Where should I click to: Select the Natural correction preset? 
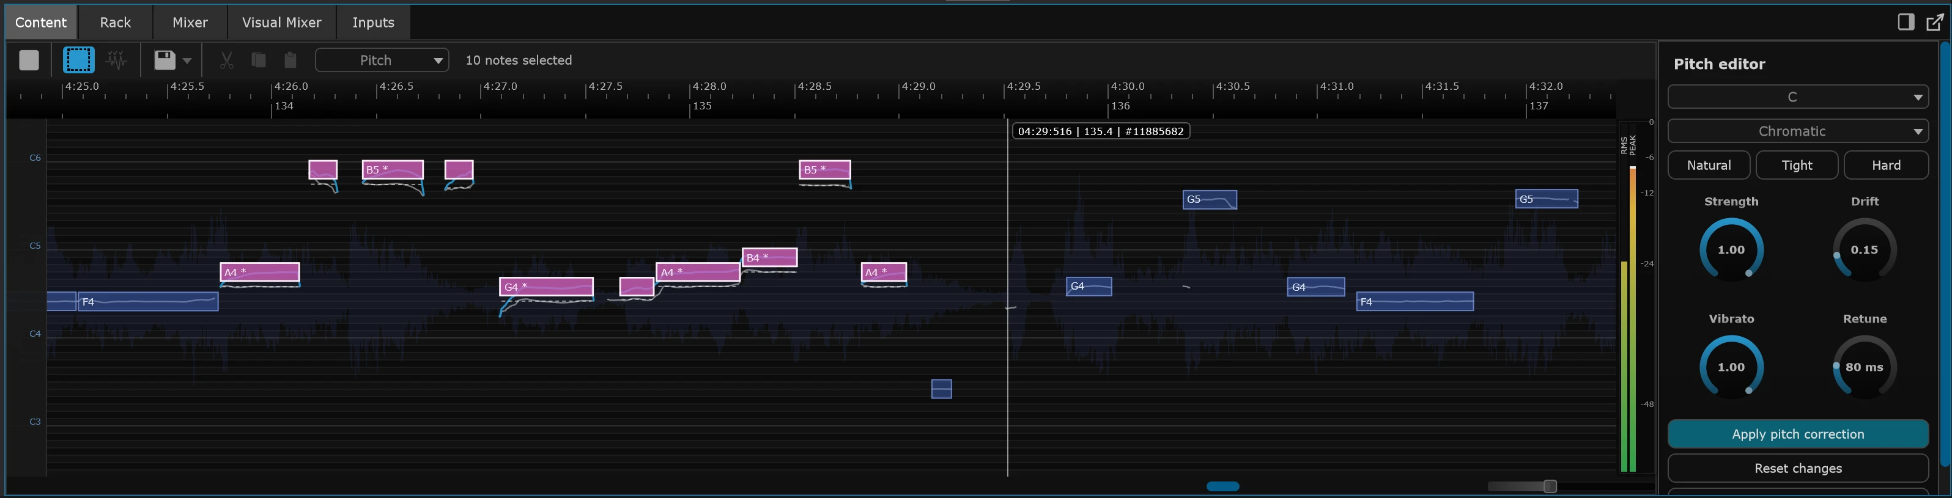pyautogui.click(x=1709, y=165)
